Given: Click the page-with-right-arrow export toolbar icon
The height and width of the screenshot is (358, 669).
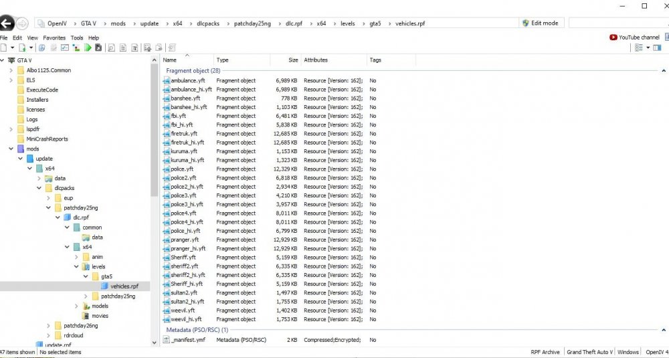Looking at the screenshot, I should (x=159, y=48).
